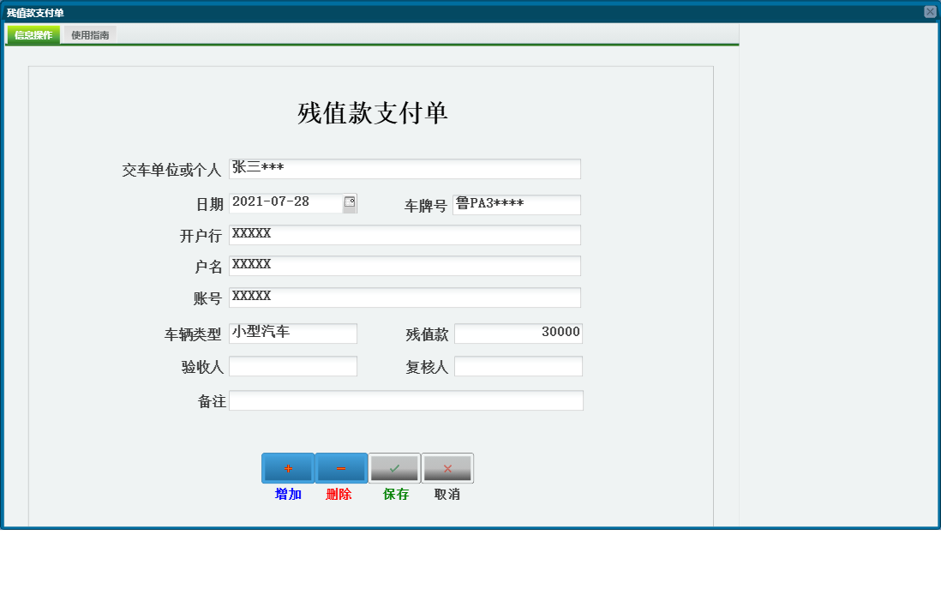
Task: Click the 增加 button label
Action: (x=287, y=495)
